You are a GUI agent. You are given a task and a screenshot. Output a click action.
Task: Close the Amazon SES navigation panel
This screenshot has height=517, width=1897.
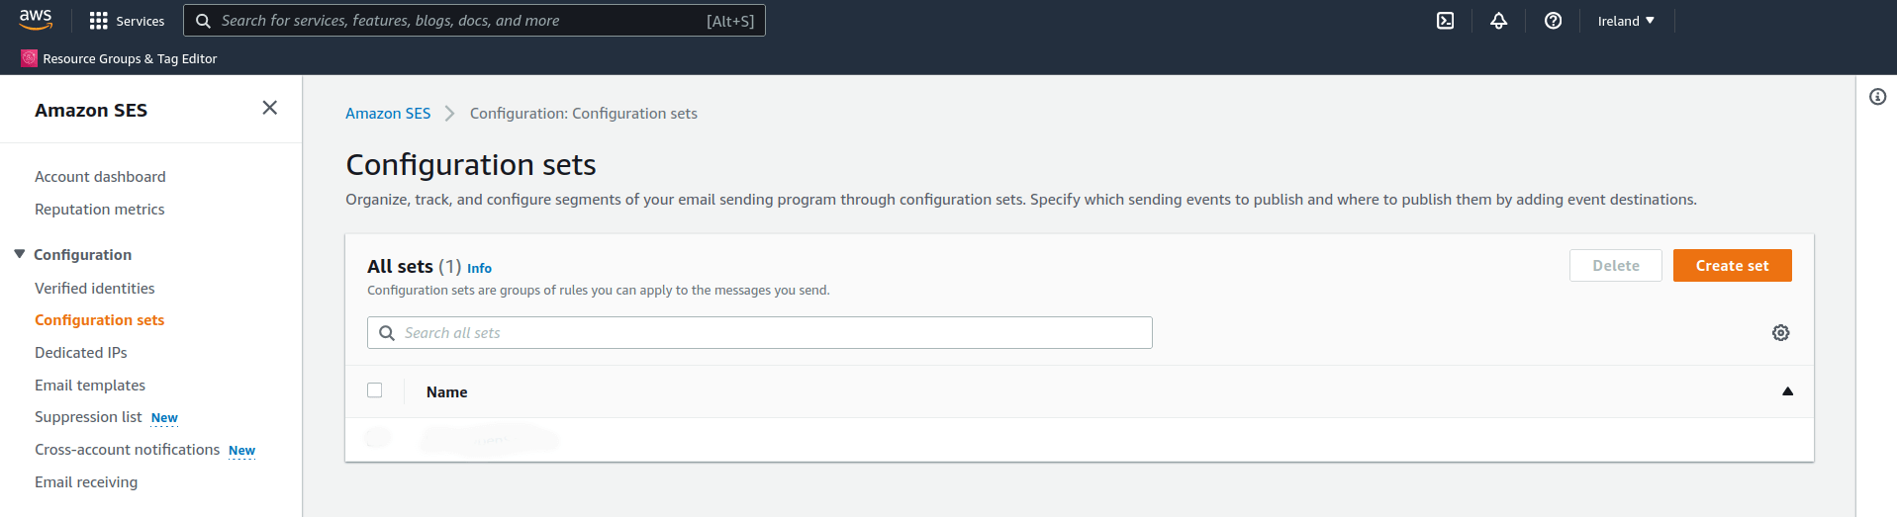[269, 108]
